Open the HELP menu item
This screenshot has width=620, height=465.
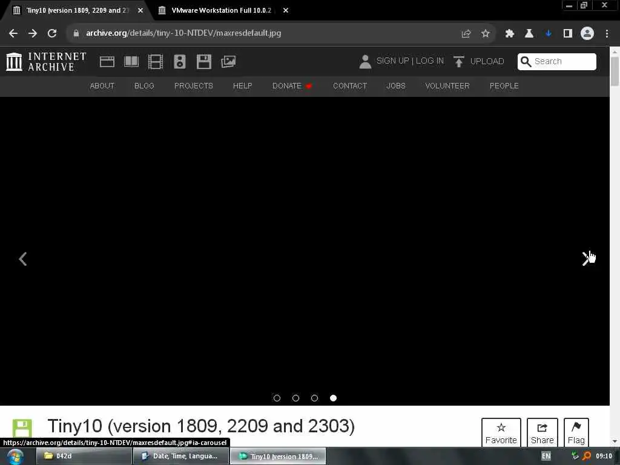click(242, 86)
